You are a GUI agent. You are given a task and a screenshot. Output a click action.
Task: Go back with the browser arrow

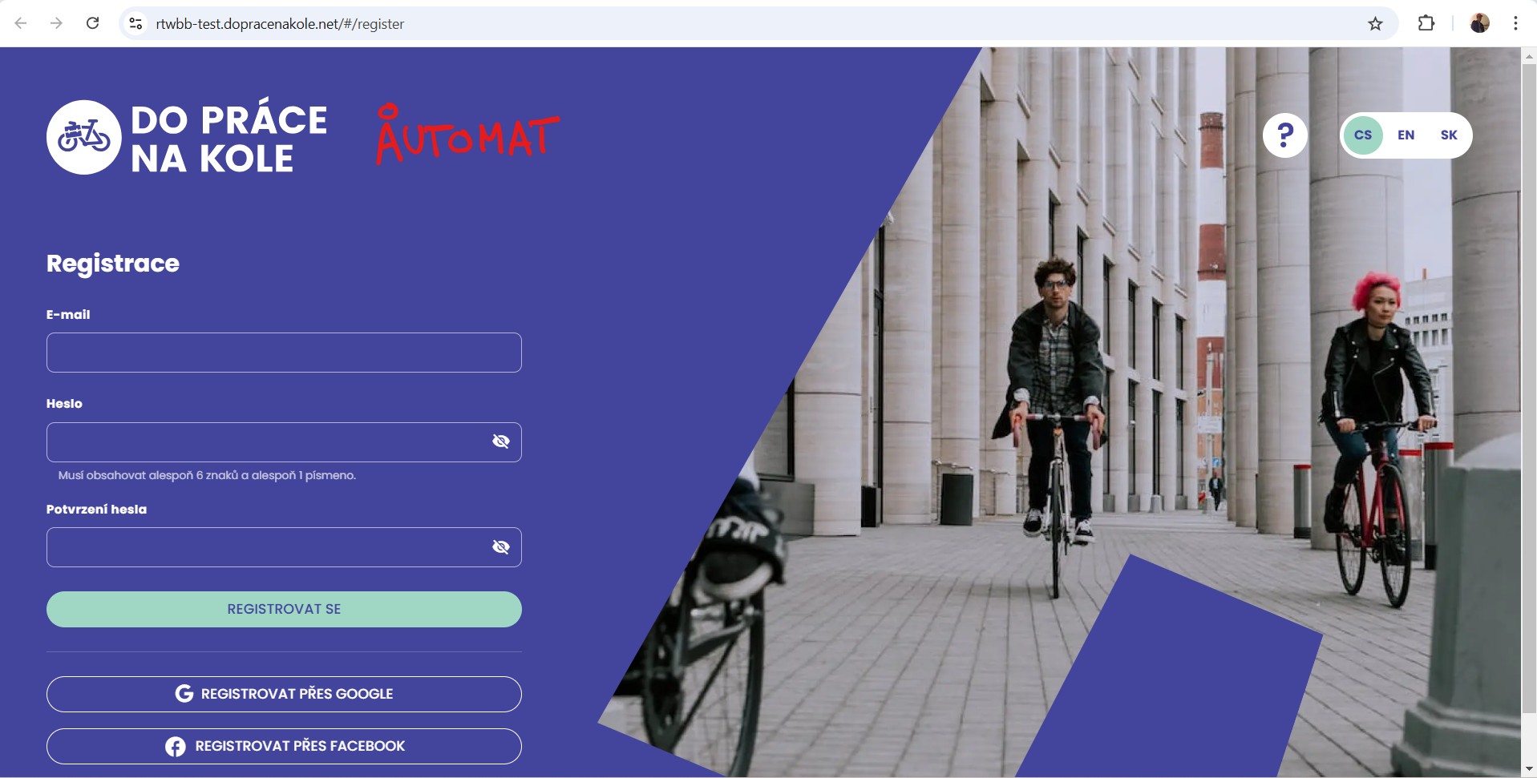[21, 23]
